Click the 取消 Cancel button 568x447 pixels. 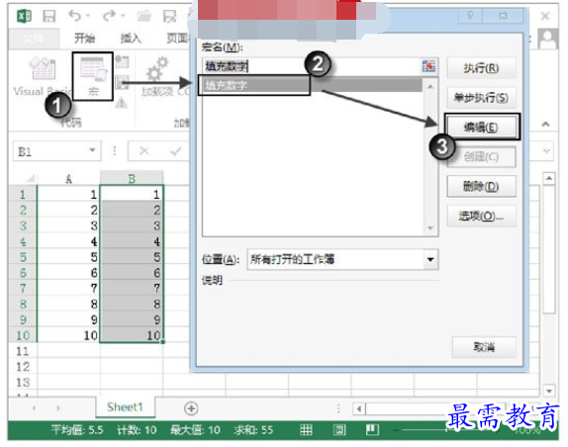(484, 347)
